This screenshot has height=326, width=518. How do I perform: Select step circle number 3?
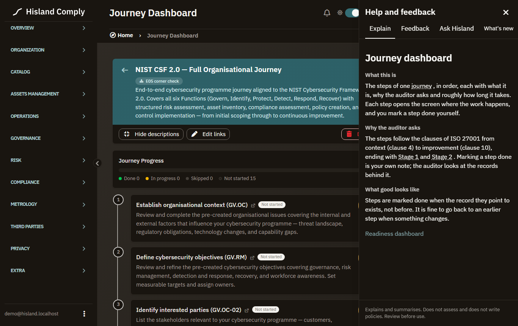click(x=118, y=304)
